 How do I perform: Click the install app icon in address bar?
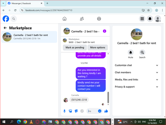(x=143, y=10)
